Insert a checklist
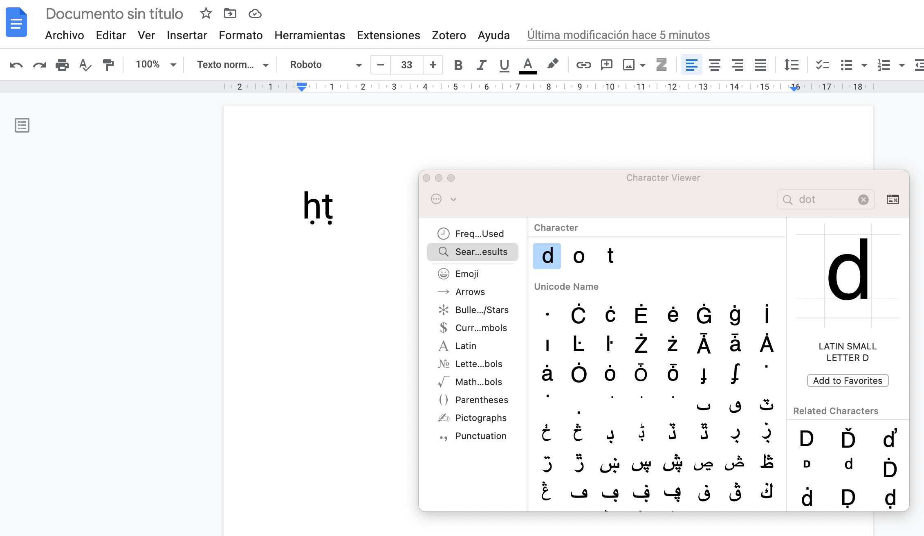924x536 pixels. [x=822, y=65]
